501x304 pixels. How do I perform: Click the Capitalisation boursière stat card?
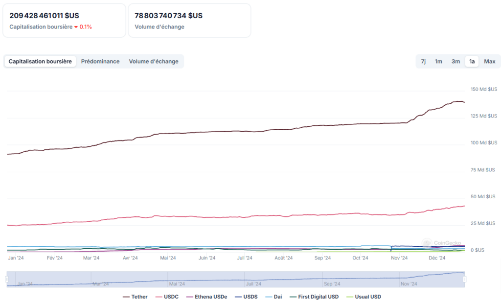[x=64, y=20]
